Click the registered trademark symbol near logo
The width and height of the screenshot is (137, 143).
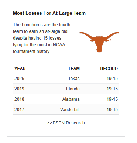pos(110,40)
